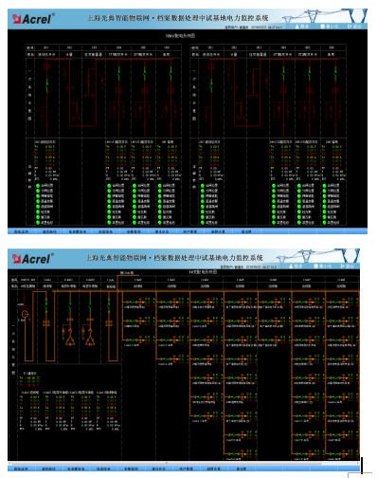Toggle the green breaker switch in cabinet 201 column

pyautogui.click(x=211, y=84)
